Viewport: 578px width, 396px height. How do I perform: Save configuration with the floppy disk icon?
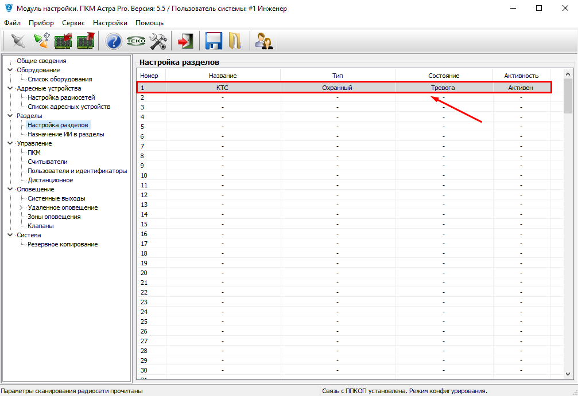pyautogui.click(x=214, y=41)
